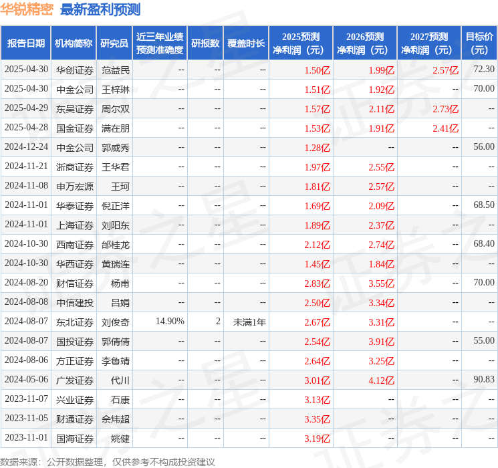Select the 覆盖时长 column header
The image size is (498, 468).
(246, 43)
